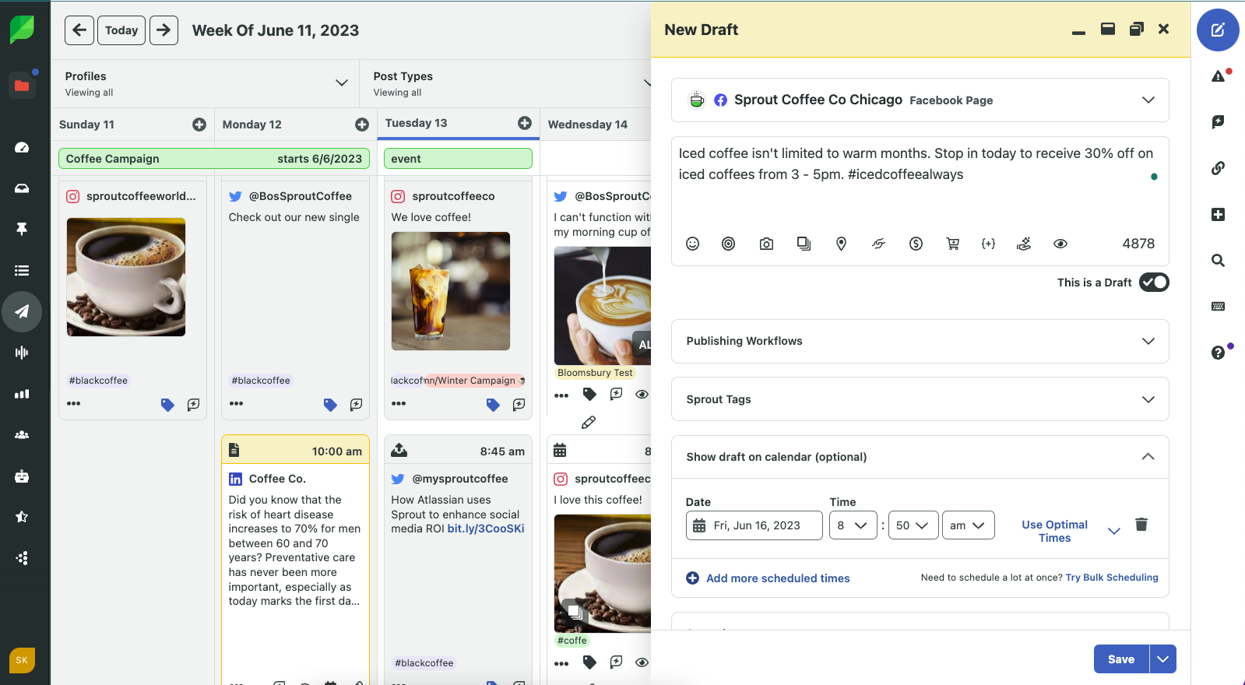This screenshot has width=1245, height=685.
Task: Open the Publishing paper plane sidebar icon
Action: [22, 311]
